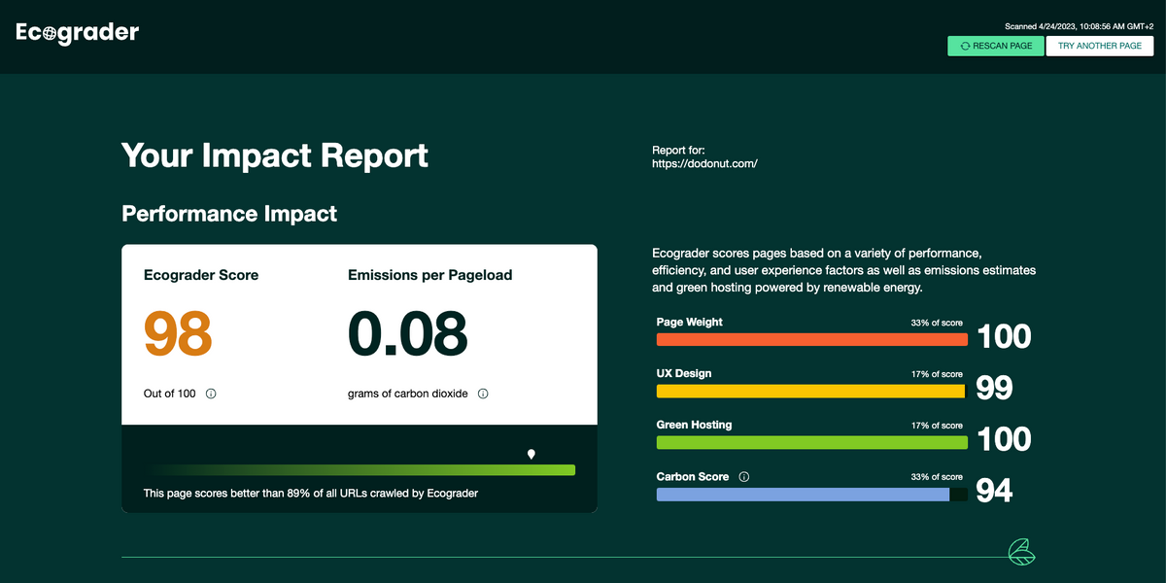This screenshot has width=1166, height=583.
Task: Click the 'scores better than 89%' text
Action: pos(311,494)
